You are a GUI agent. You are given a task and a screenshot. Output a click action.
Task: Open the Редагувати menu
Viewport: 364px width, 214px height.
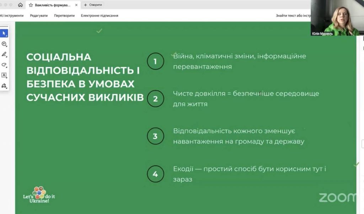point(39,16)
